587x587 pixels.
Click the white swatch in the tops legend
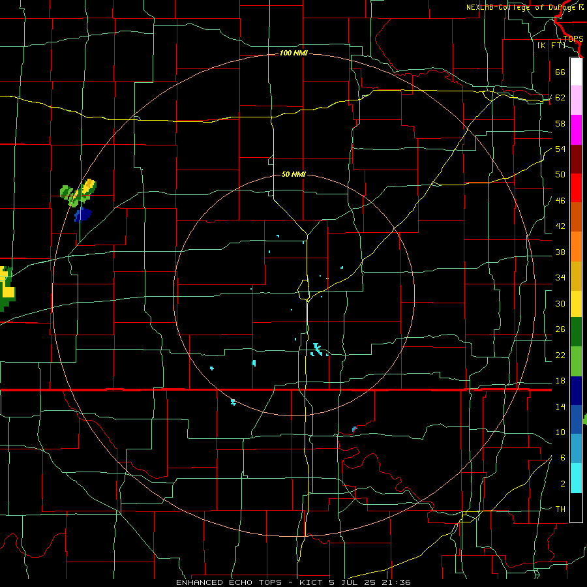(576, 72)
